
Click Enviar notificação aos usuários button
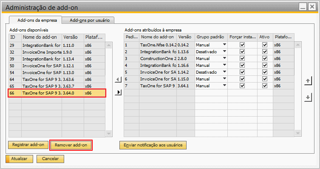153,145
